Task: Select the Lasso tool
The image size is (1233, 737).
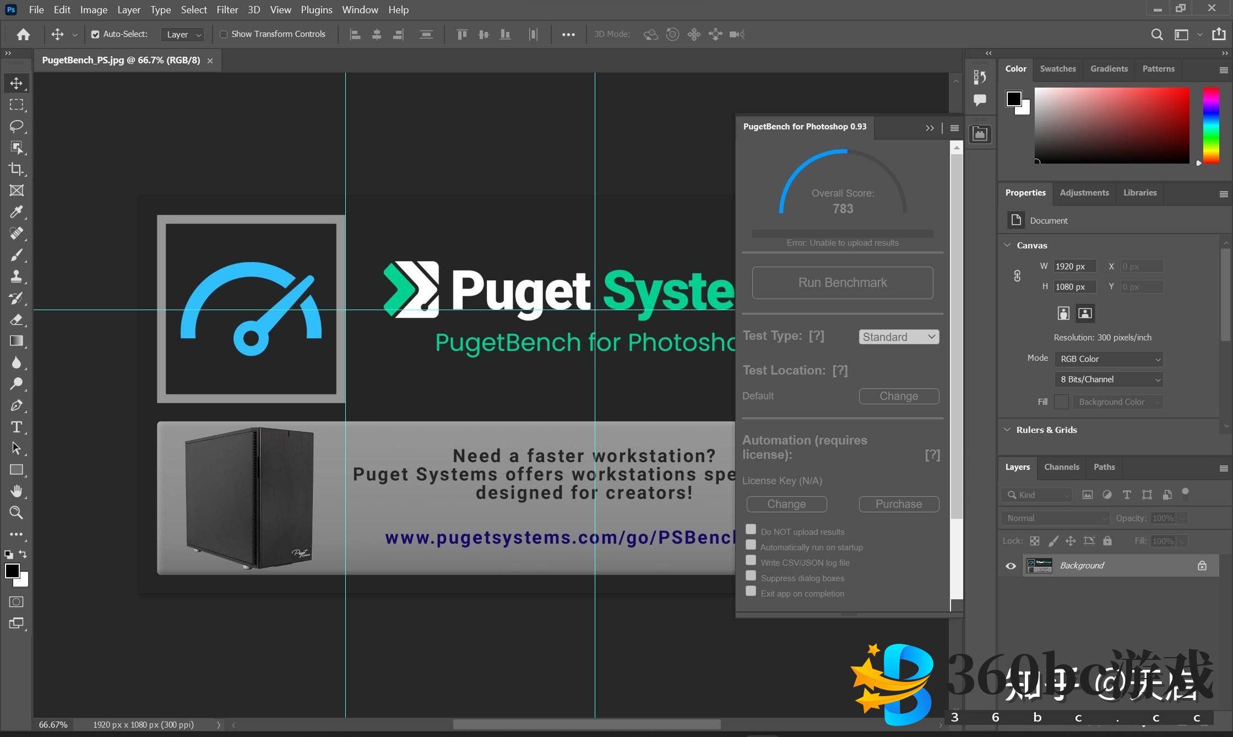Action: [x=16, y=126]
